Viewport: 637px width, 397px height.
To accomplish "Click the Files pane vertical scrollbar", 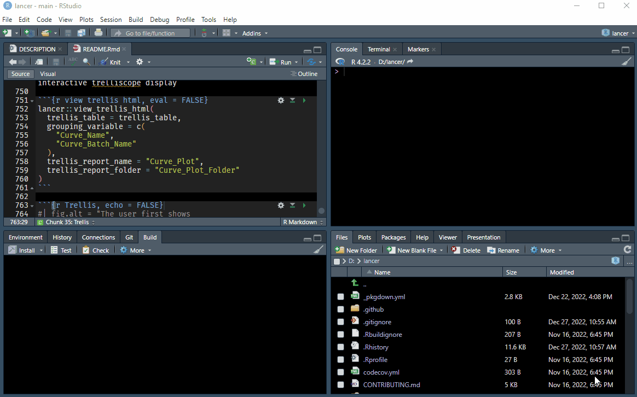I will (629, 296).
